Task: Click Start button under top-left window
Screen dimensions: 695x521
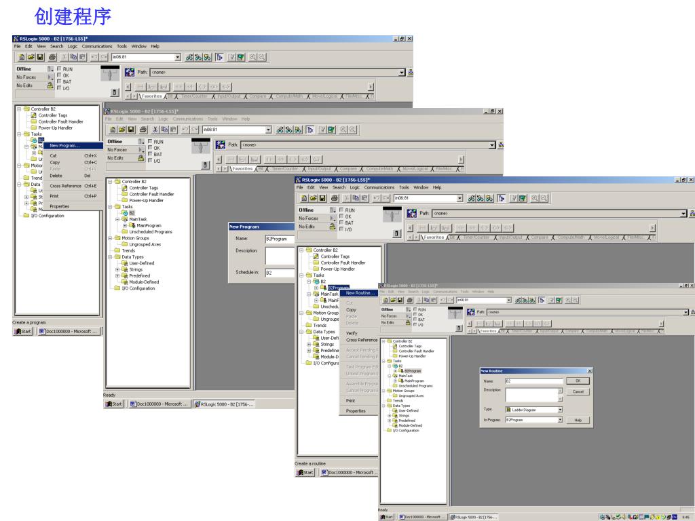Action: 22,331
